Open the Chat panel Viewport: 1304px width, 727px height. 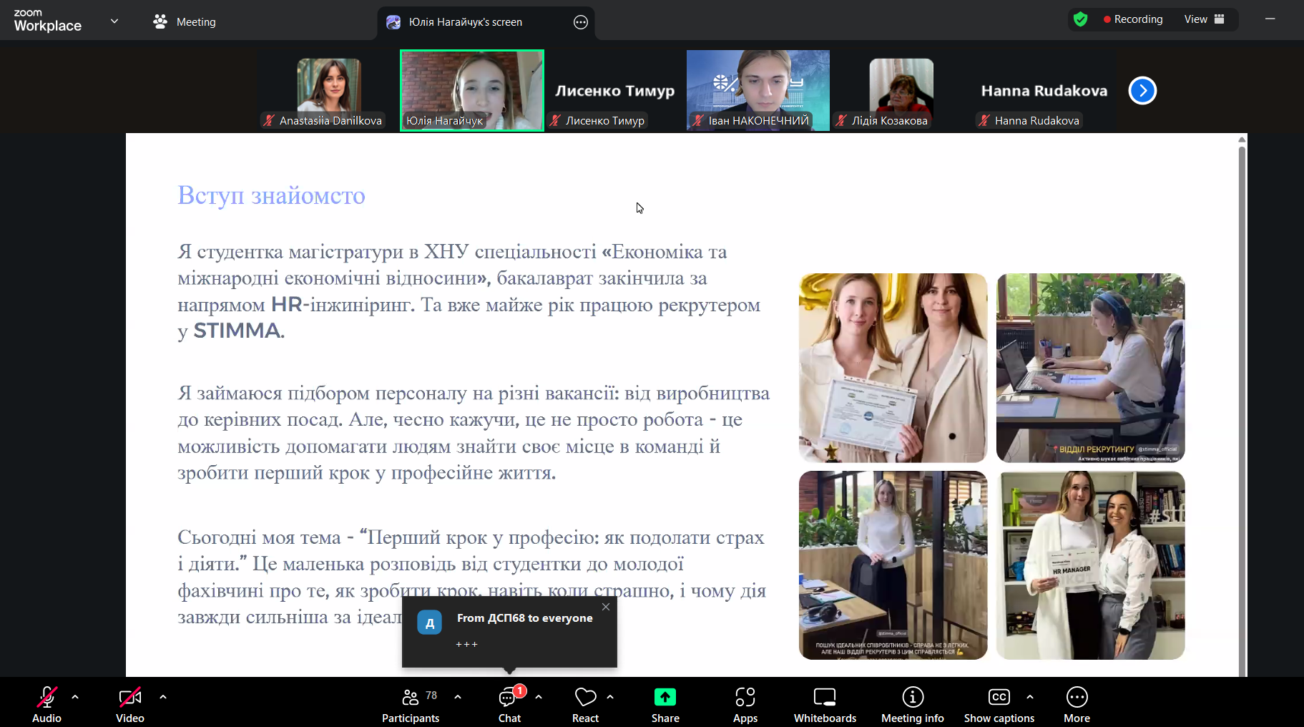click(509, 705)
